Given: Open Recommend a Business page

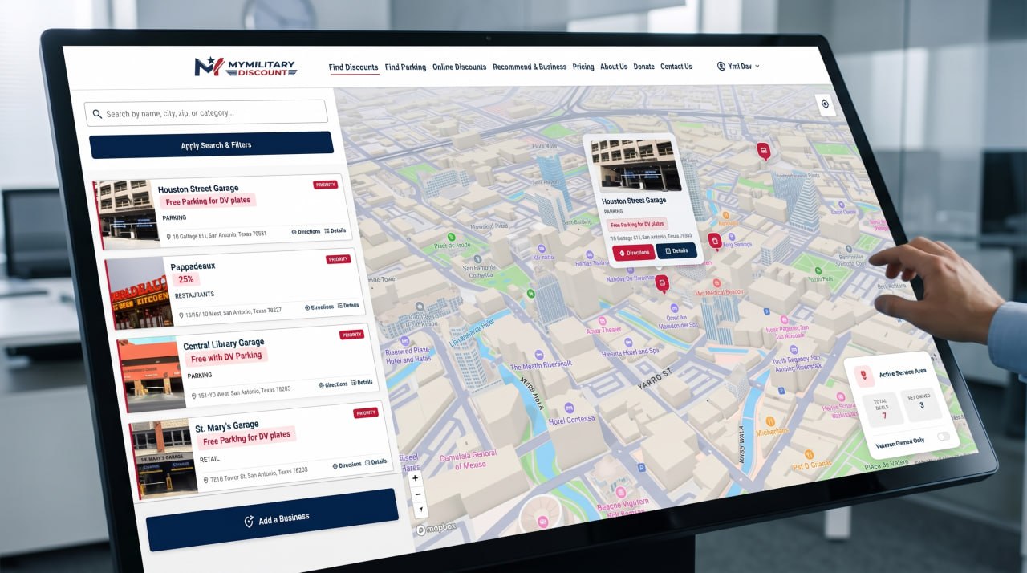Looking at the screenshot, I should pyautogui.click(x=530, y=67).
